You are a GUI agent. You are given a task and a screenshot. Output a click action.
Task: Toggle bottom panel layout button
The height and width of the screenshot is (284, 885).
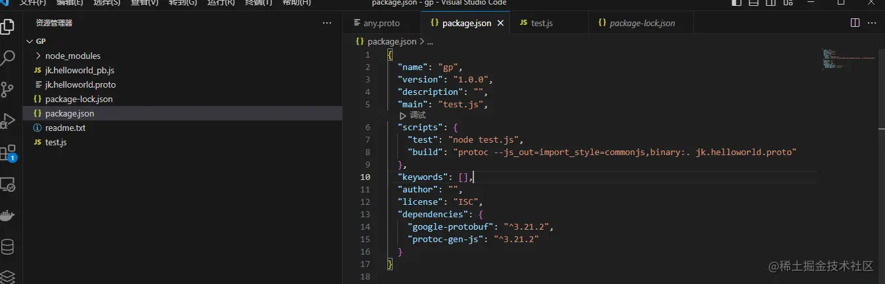click(x=754, y=3)
